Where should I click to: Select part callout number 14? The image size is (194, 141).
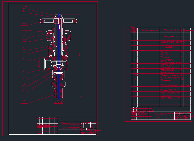[x=25, y=11]
